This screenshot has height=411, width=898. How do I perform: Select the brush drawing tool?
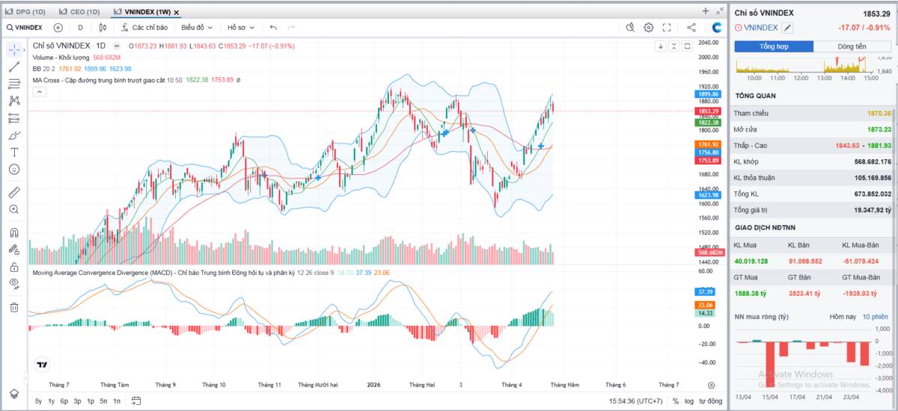[x=14, y=135]
